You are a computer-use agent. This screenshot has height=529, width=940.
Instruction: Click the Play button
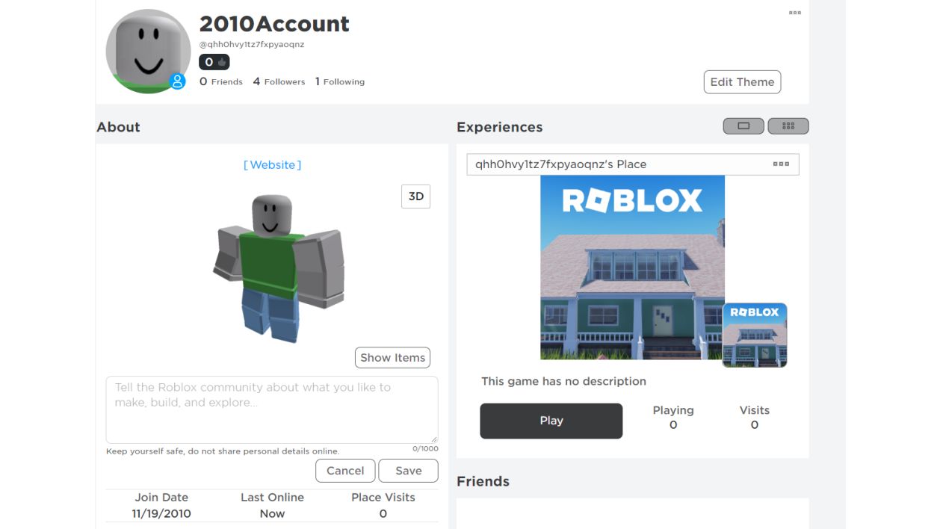click(551, 421)
